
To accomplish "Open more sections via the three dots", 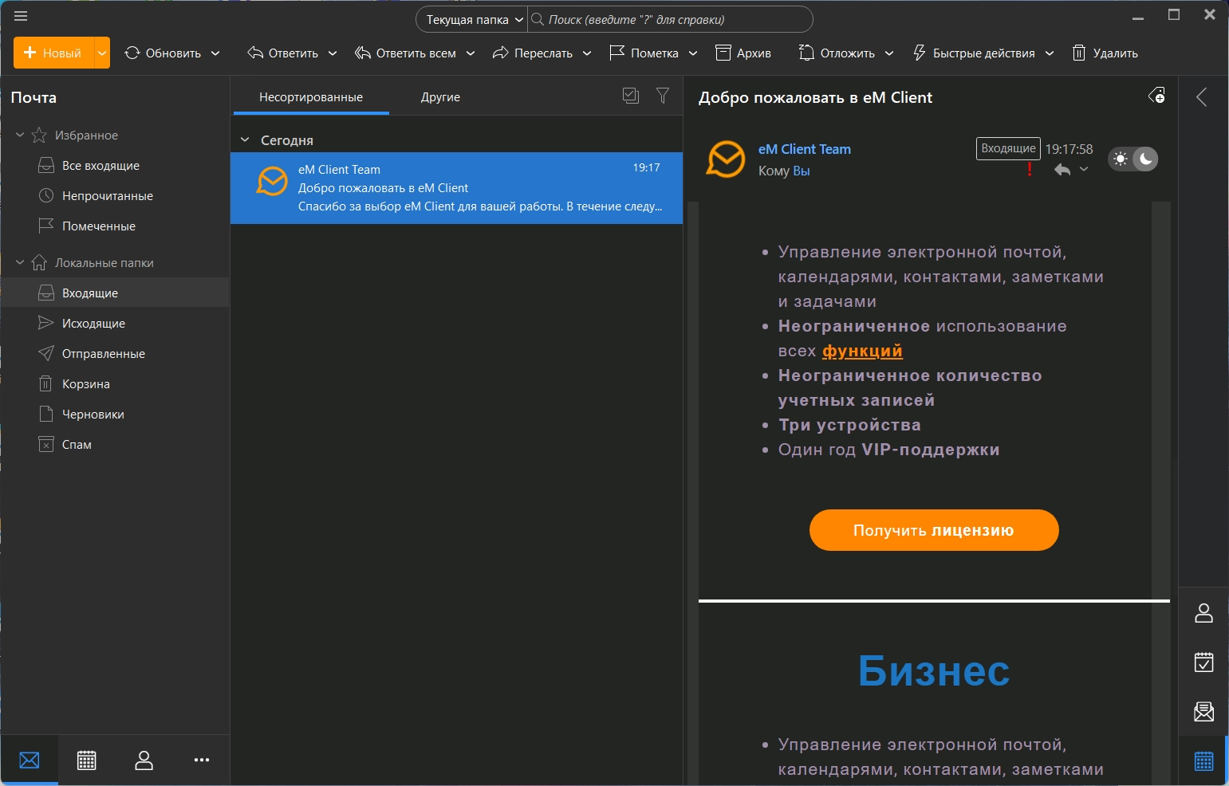I will (202, 760).
